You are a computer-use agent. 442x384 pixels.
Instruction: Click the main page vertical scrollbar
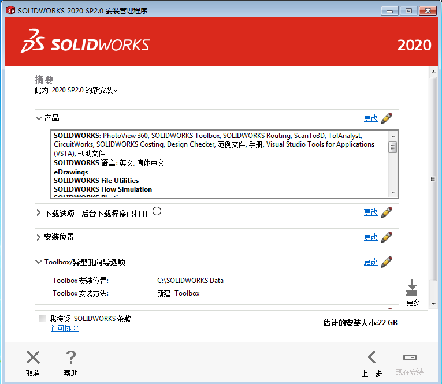pyautogui.click(x=433, y=179)
